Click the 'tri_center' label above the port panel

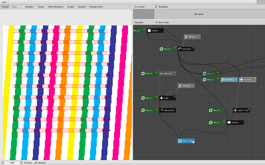[140, 7]
